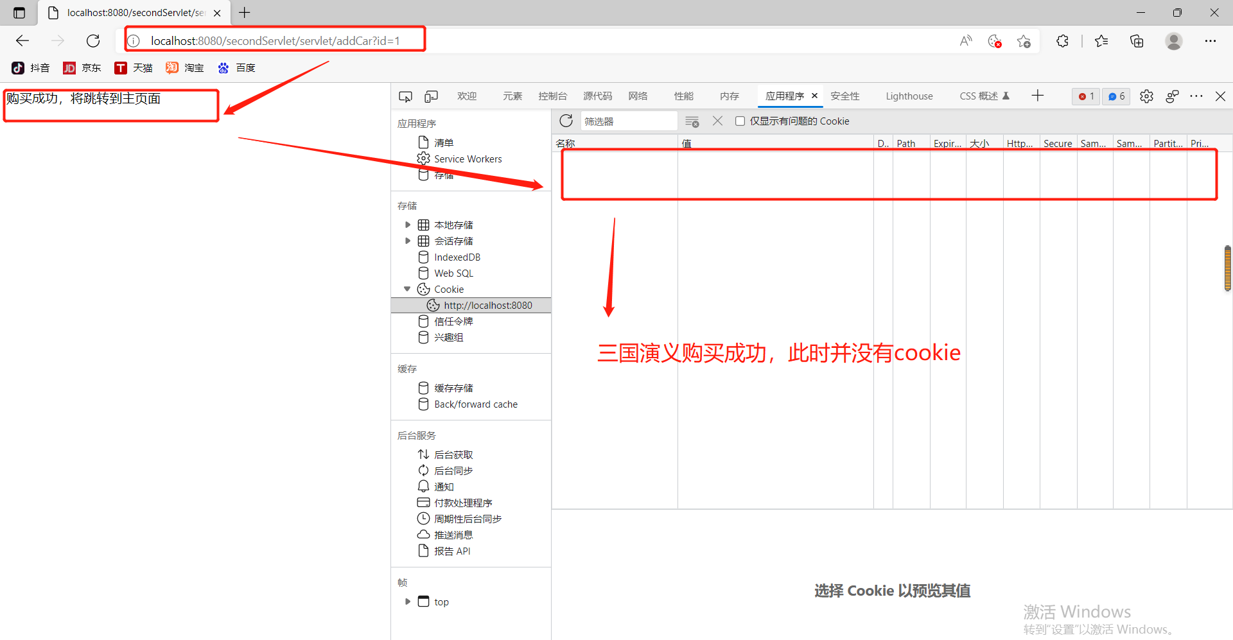Open the site information icon in address bar
Screen dimensions: 1233x640
pos(134,41)
